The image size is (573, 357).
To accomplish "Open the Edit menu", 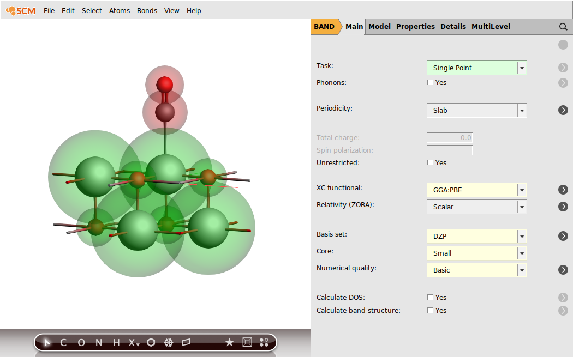I will click(x=68, y=10).
